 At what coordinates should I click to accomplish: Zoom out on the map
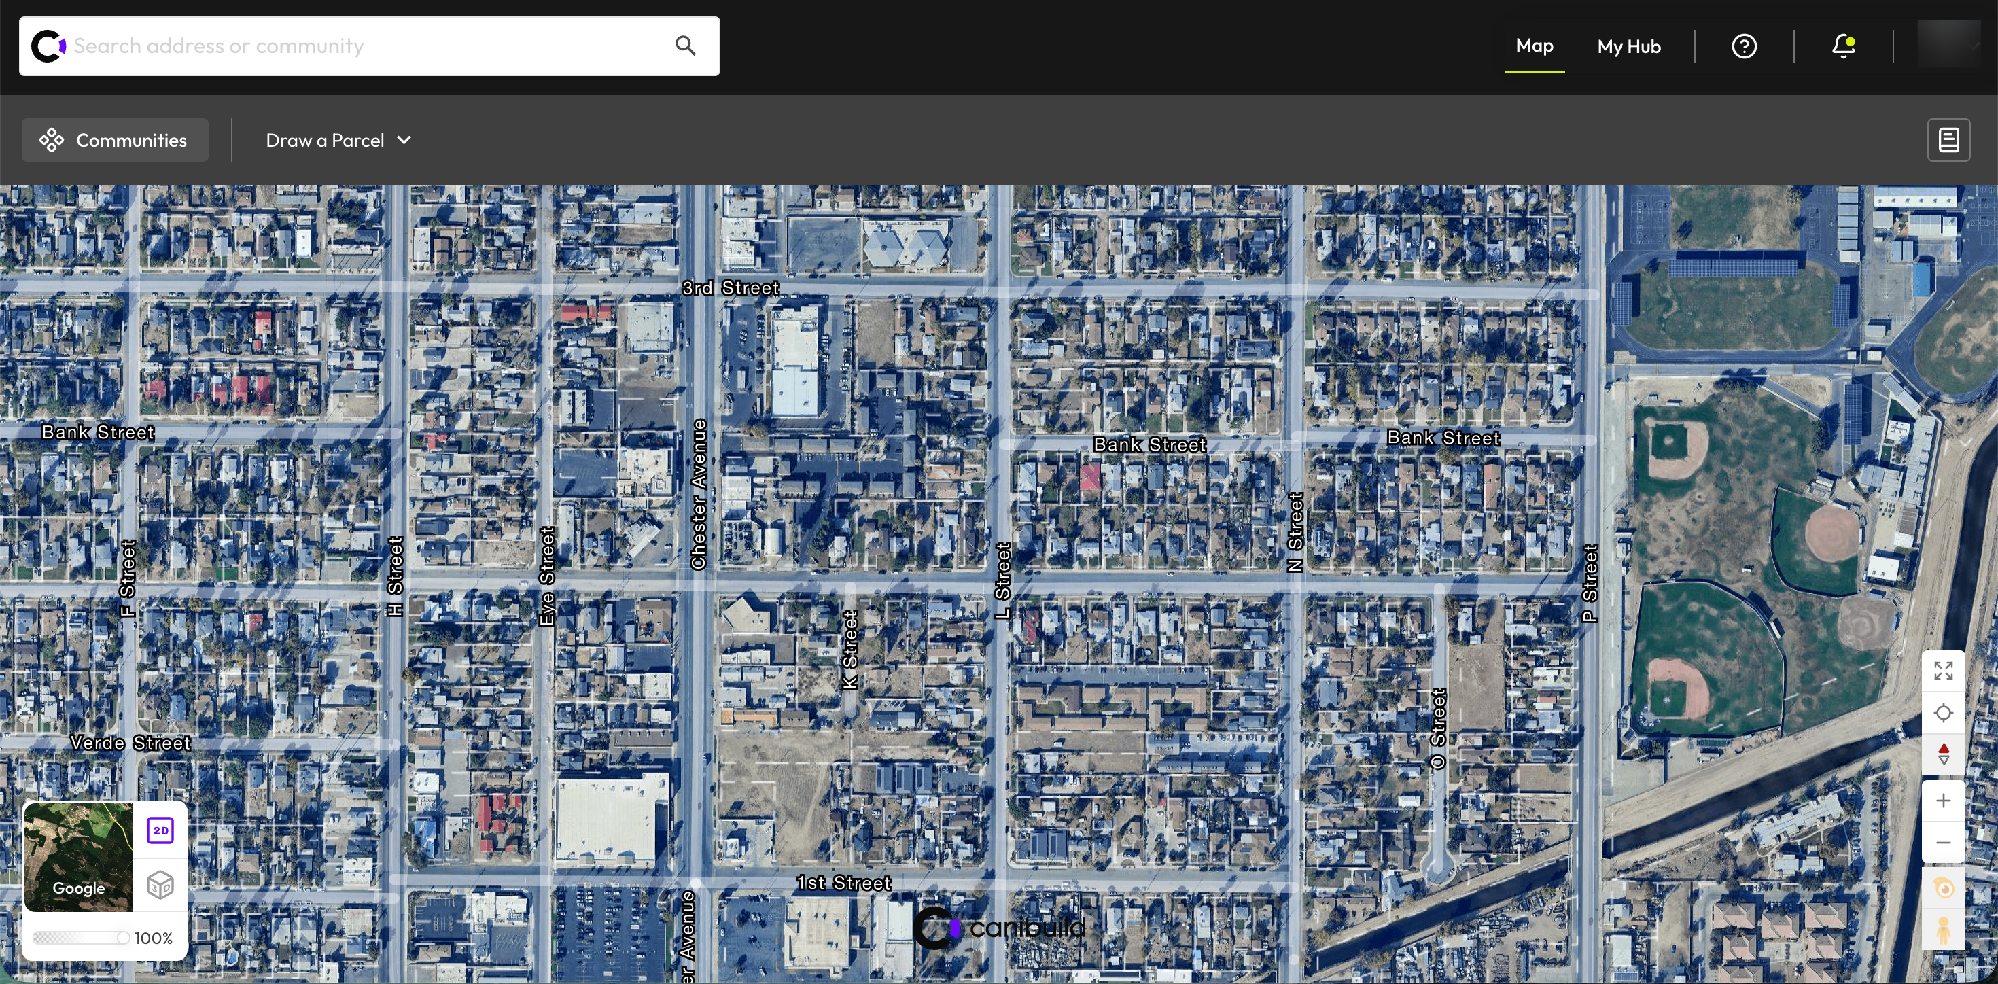[1943, 843]
